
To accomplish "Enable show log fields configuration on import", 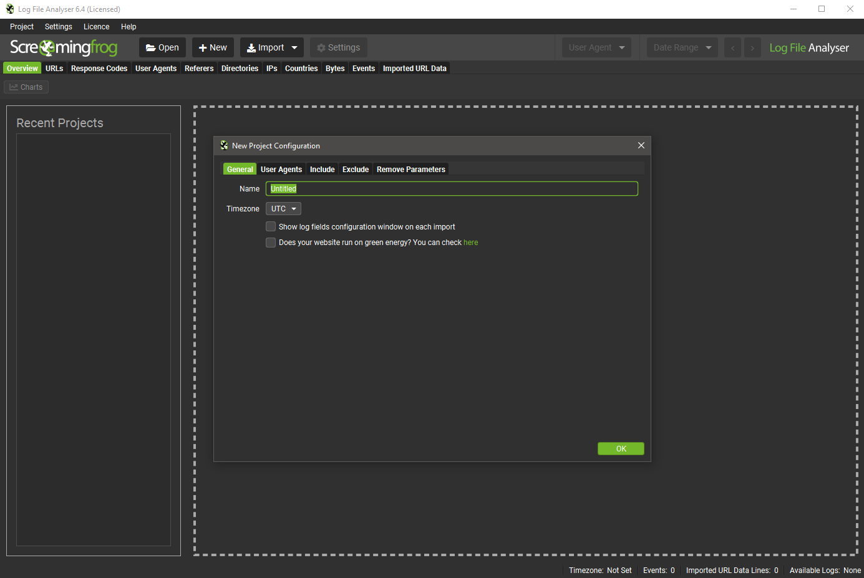I will click(x=271, y=227).
